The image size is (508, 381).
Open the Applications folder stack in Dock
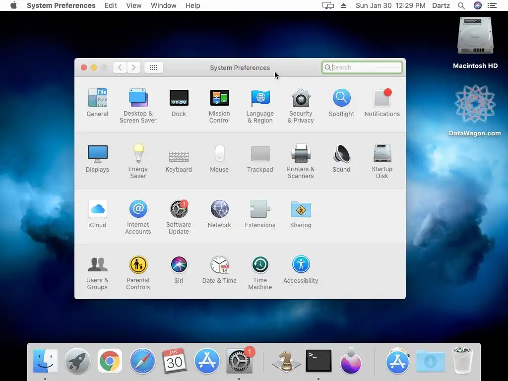[x=397, y=361]
